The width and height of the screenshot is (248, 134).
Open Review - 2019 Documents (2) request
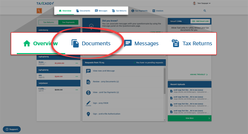(106, 82)
